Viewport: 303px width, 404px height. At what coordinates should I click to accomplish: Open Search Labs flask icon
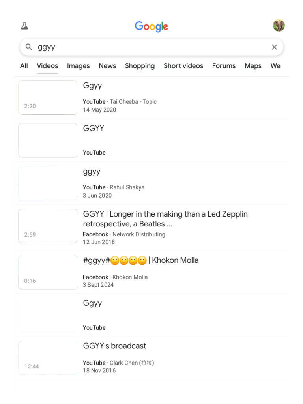pyautogui.click(x=24, y=26)
